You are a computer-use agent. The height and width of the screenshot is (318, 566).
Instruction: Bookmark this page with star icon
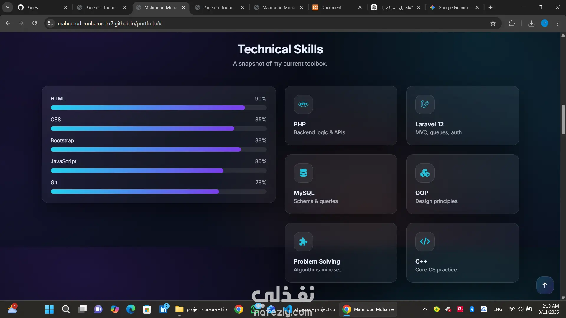point(493,23)
